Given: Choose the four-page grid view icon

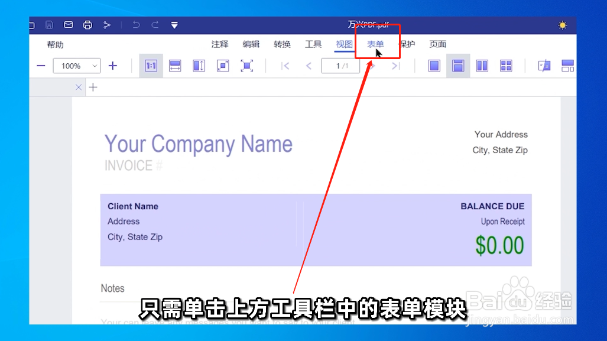Looking at the screenshot, I should [x=505, y=66].
